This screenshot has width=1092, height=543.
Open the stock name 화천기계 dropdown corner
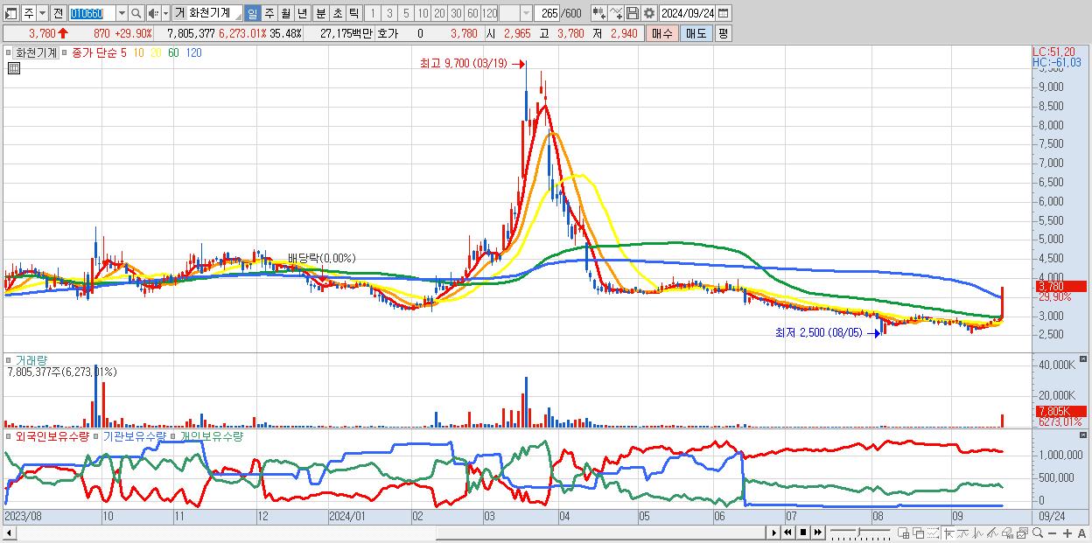point(238,18)
